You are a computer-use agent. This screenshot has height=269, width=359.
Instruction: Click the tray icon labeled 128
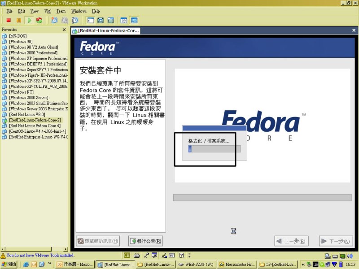tap(315, 265)
